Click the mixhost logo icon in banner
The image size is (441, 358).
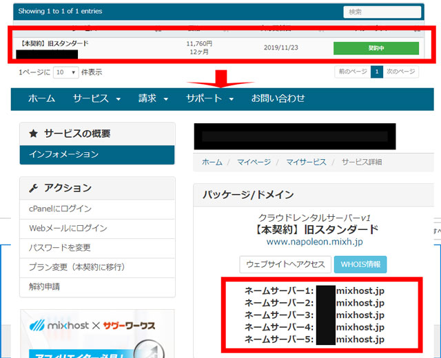(x=37, y=326)
